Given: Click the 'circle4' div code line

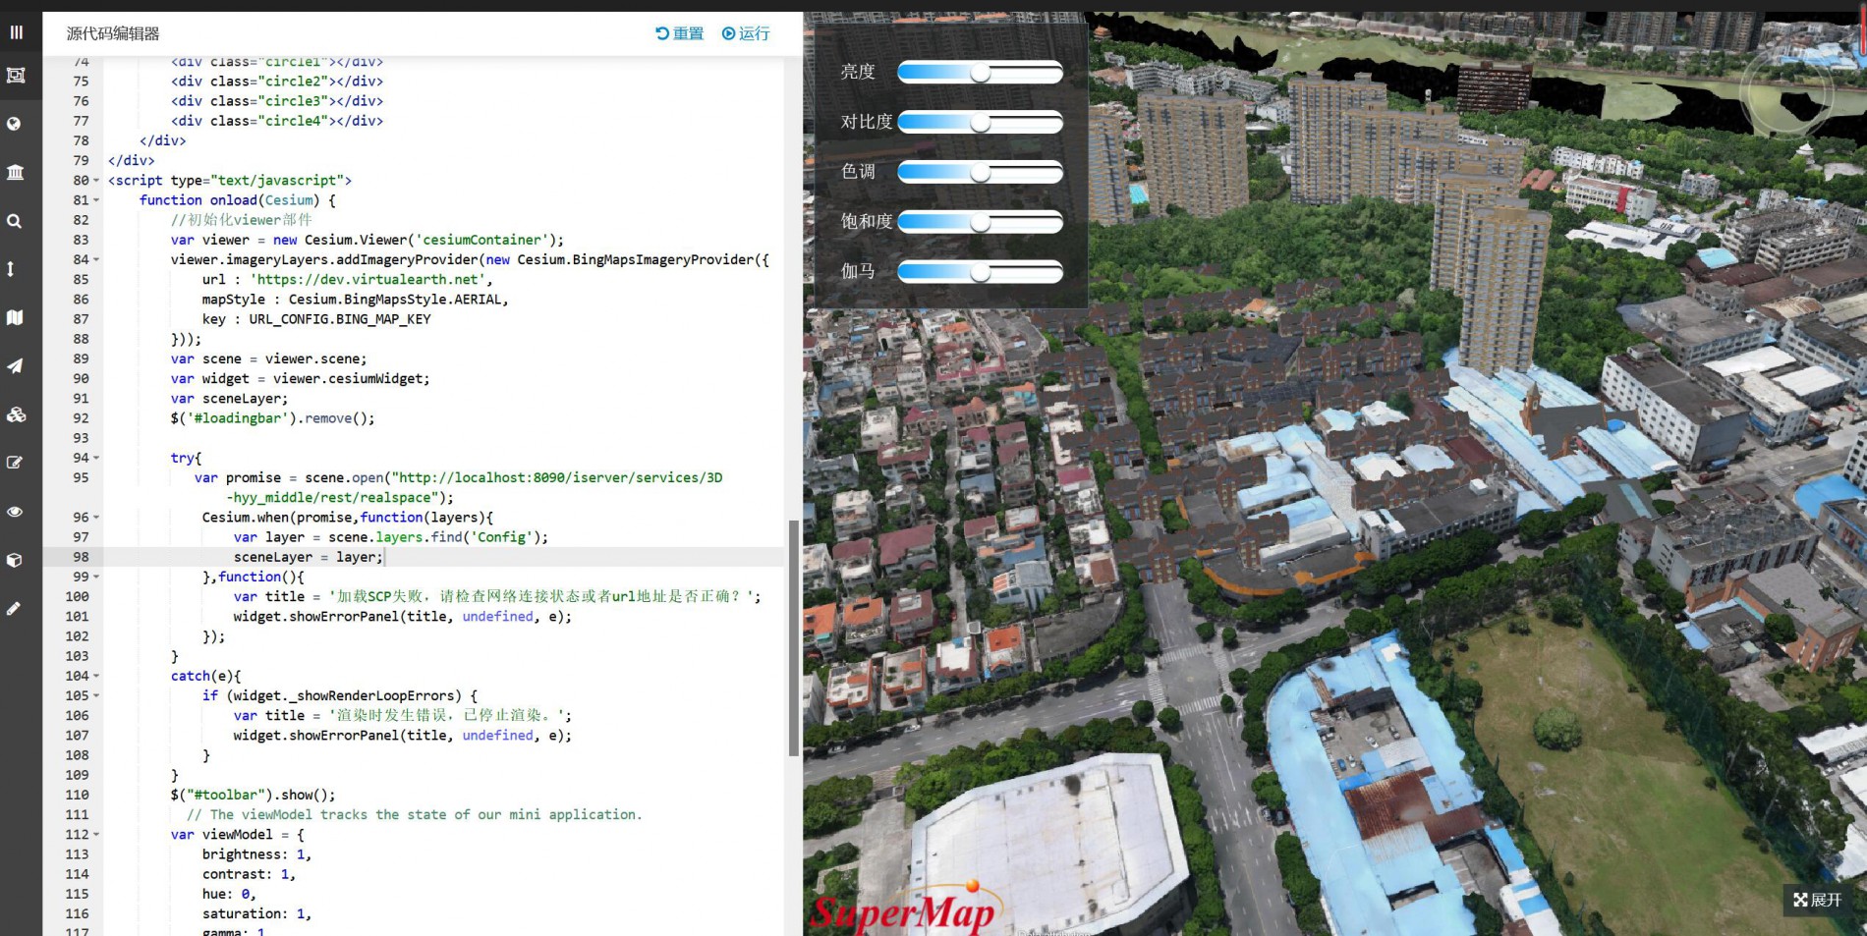Looking at the screenshot, I should [x=277, y=121].
